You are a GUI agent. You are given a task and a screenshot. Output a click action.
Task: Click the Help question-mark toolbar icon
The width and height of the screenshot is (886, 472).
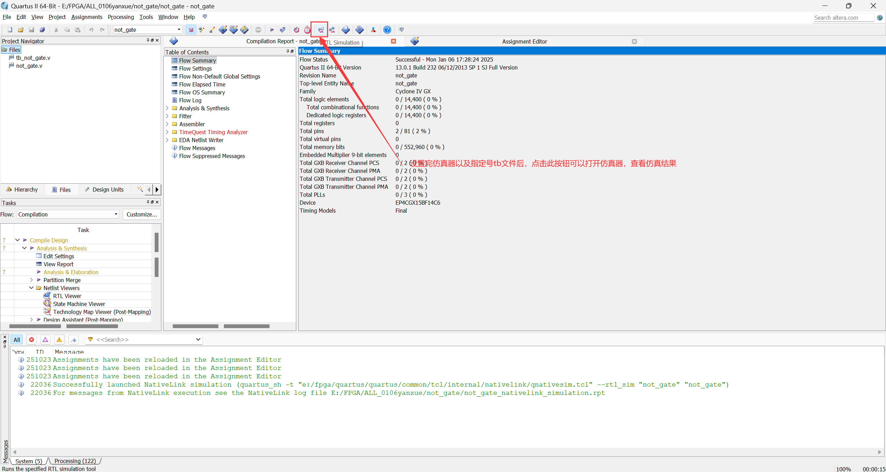pos(387,30)
